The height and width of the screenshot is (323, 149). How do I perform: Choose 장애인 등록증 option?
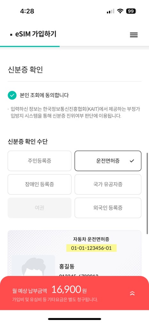[x=40, y=184]
